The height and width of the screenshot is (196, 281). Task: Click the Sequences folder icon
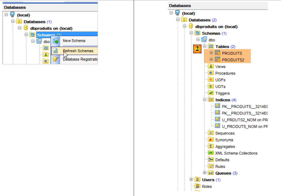coord(211,133)
